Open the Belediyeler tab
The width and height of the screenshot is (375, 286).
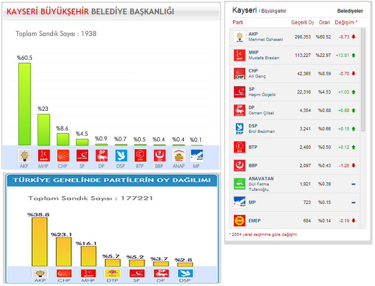350,11
